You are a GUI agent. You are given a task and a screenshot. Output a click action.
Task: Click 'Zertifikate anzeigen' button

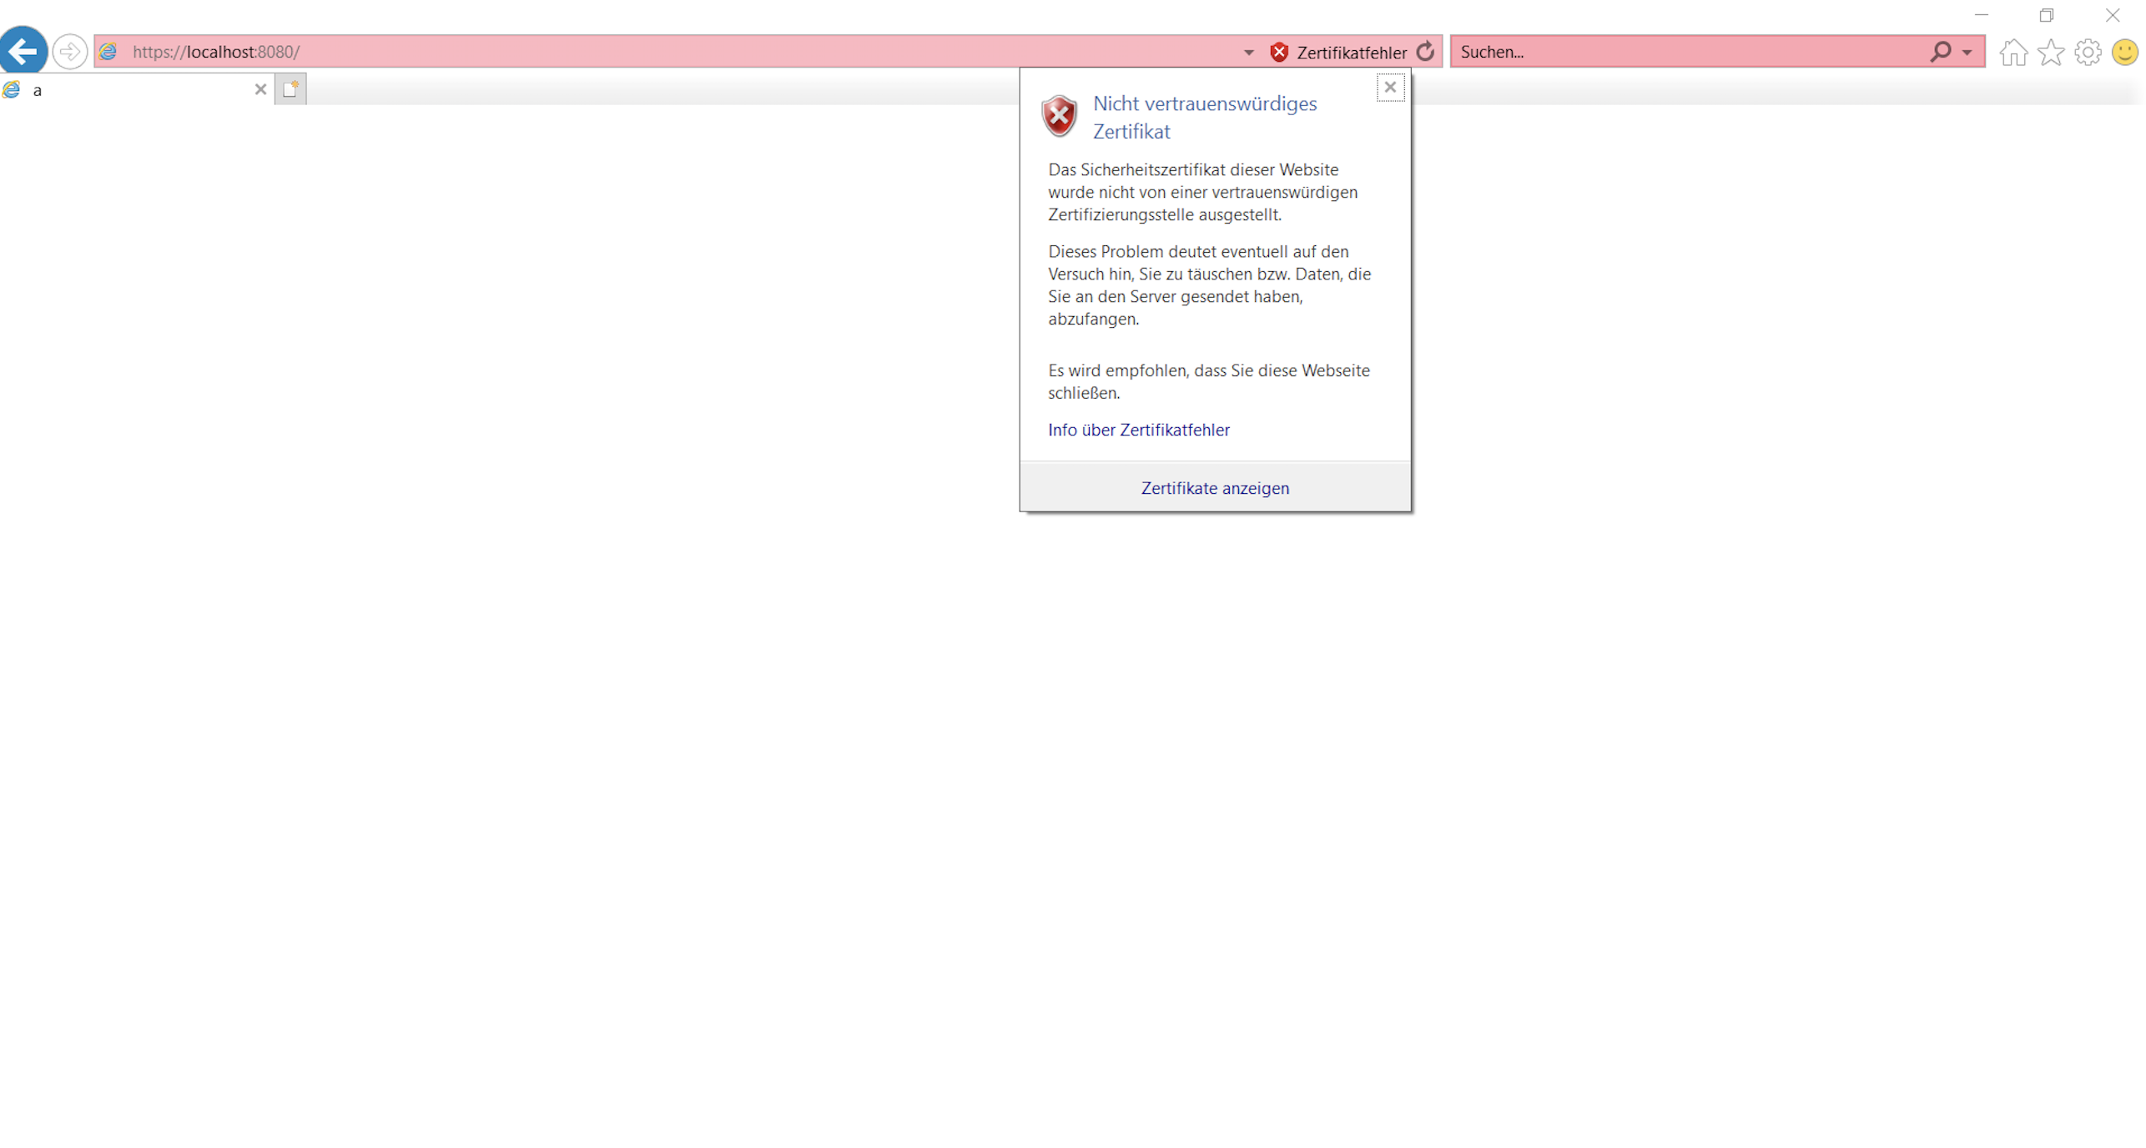coord(1214,488)
